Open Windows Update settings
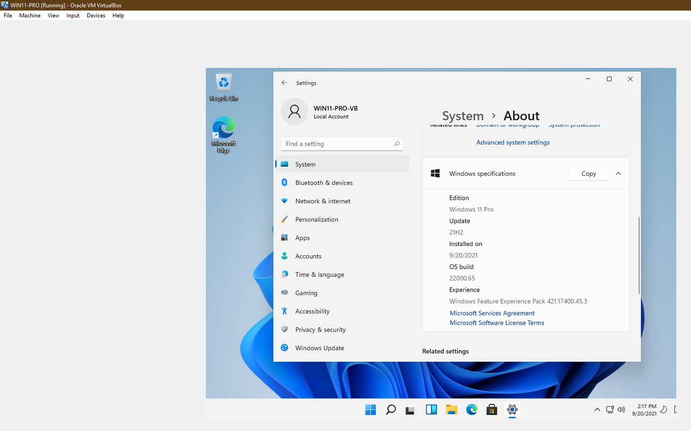Viewport: 691px width, 431px height. 342,347
